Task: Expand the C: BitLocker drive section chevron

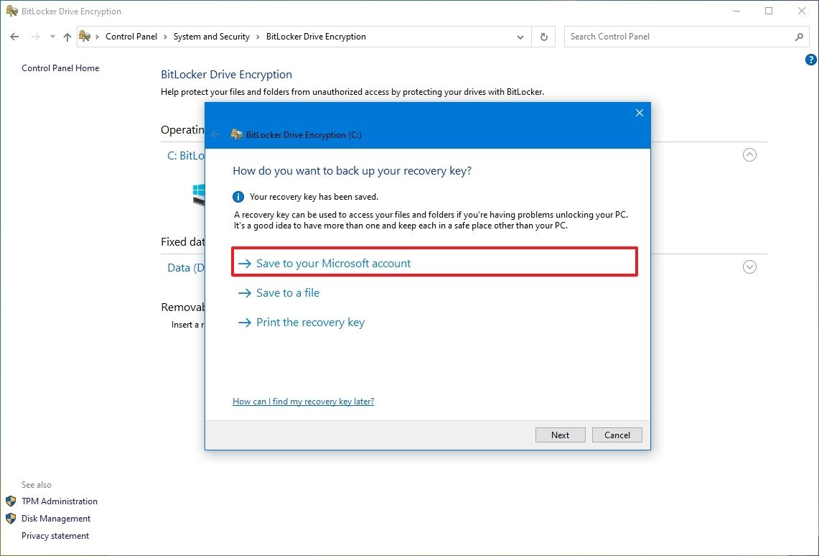Action: click(749, 154)
